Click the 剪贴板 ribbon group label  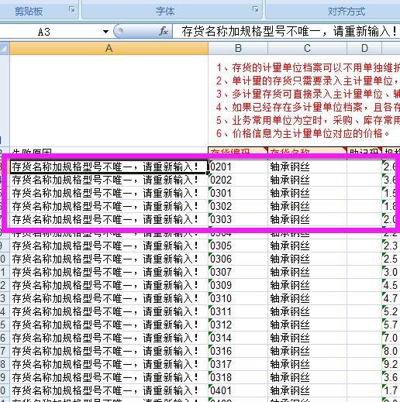pyautogui.click(x=29, y=12)
